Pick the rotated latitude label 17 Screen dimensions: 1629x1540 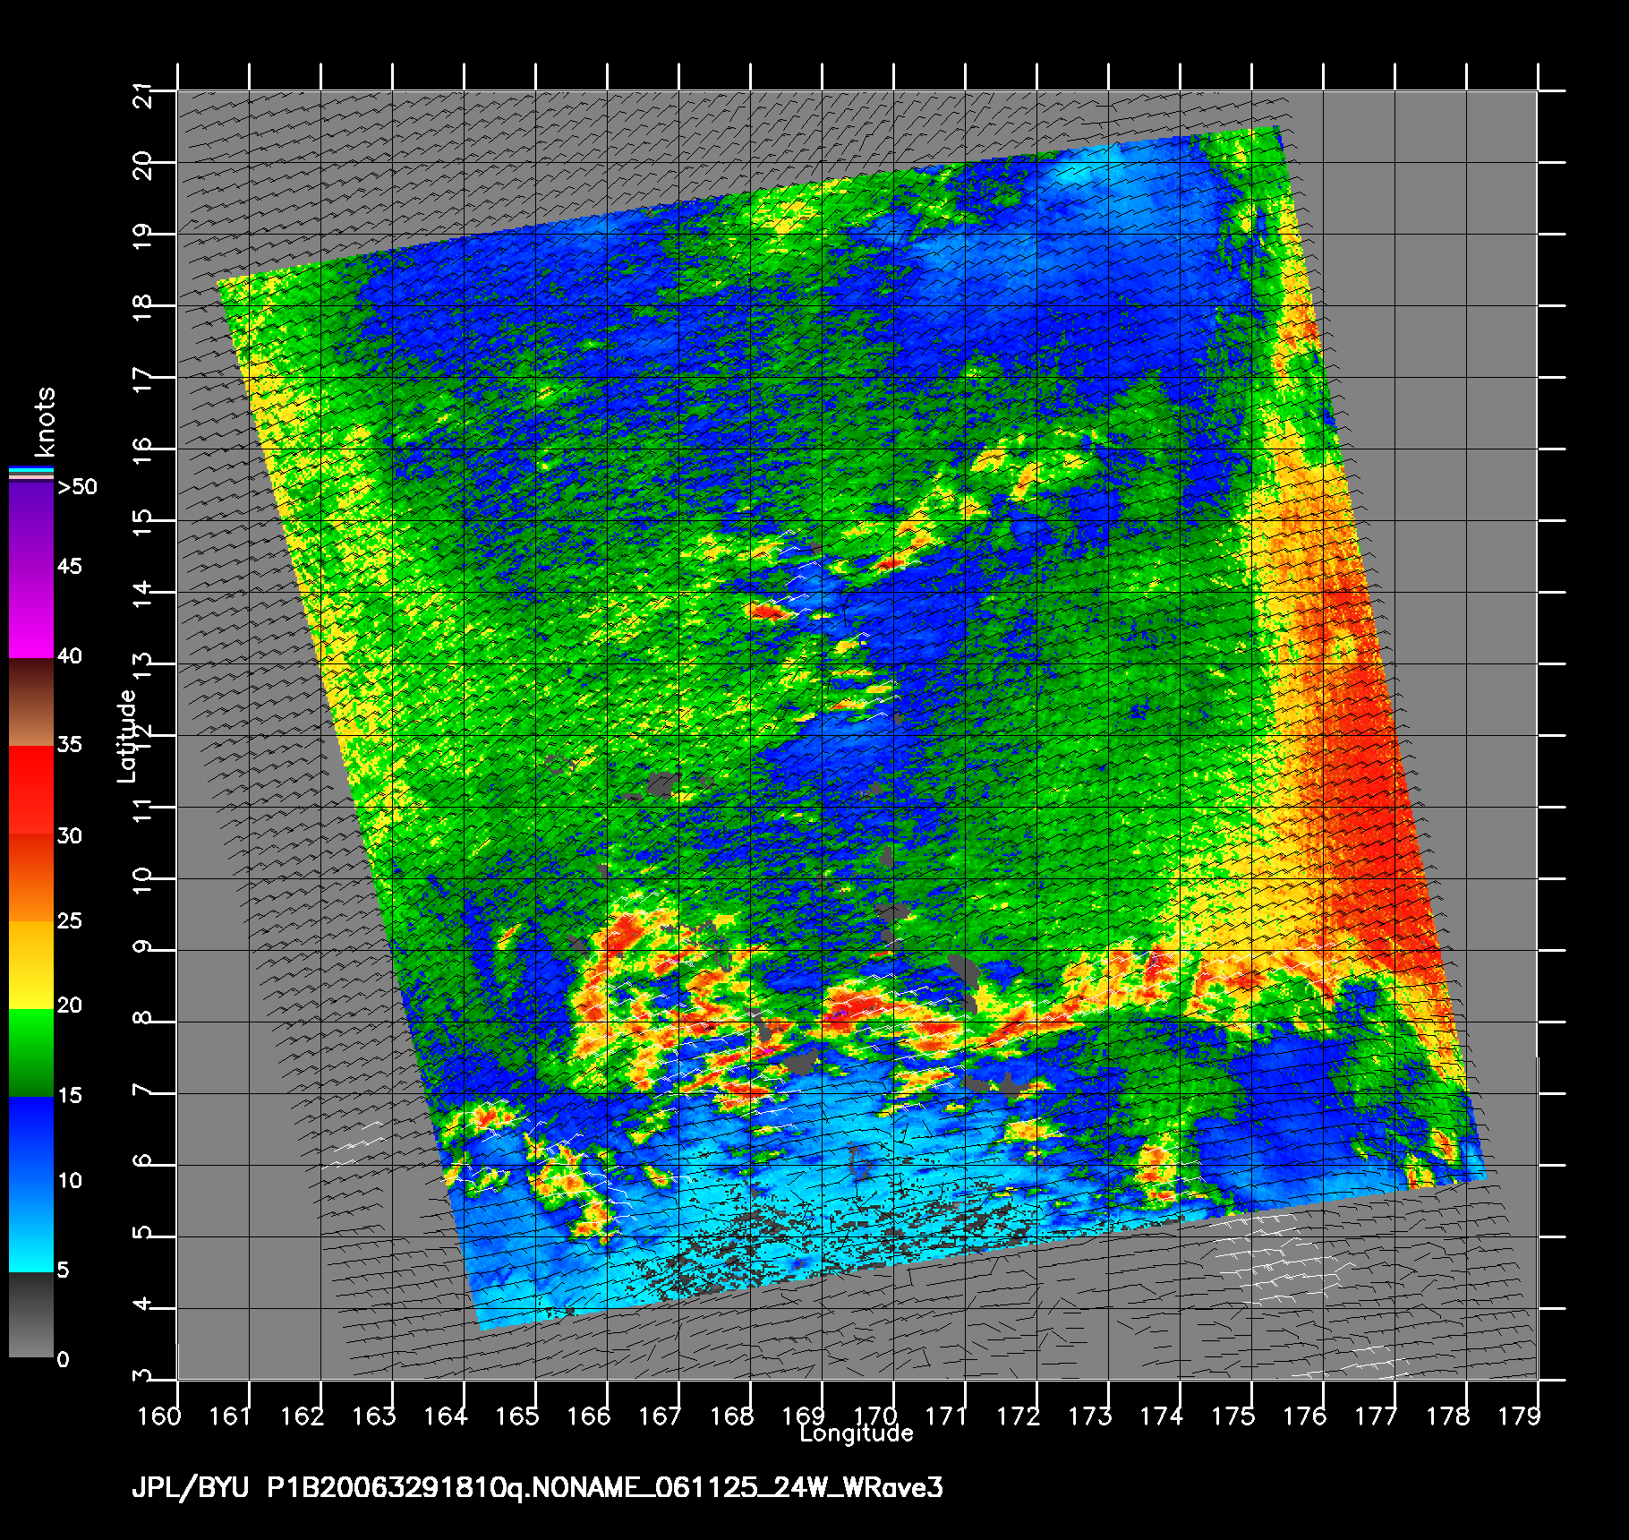143,380
